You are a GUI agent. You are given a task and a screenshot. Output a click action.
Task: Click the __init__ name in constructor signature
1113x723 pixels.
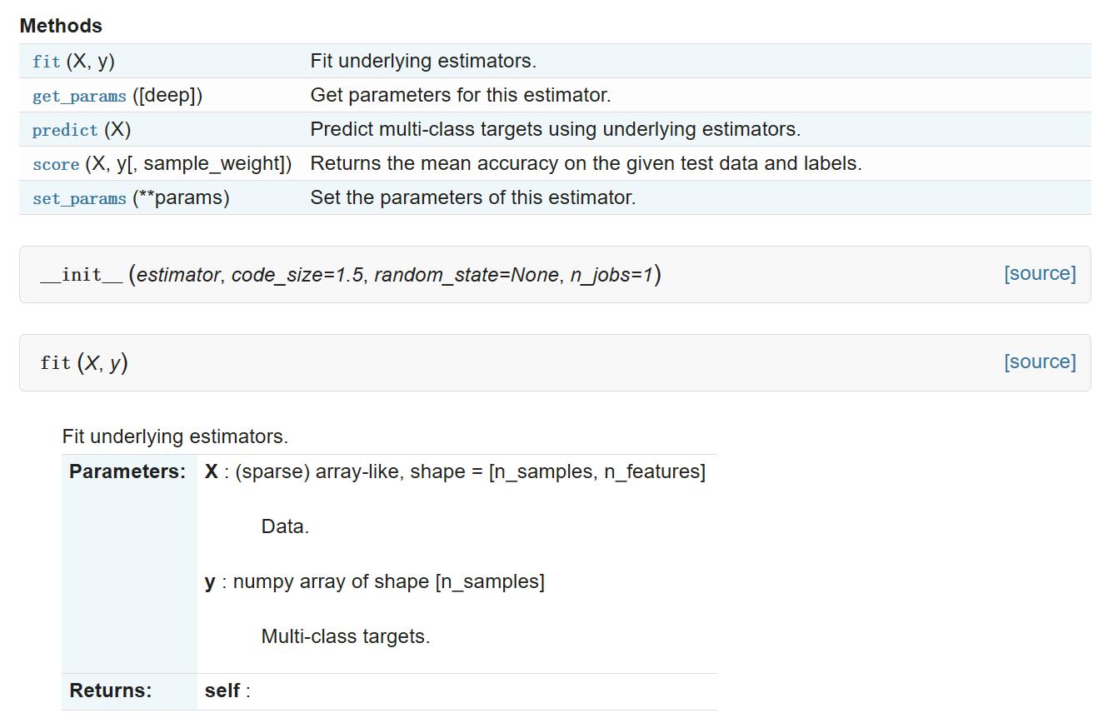[x=82, y=275]
